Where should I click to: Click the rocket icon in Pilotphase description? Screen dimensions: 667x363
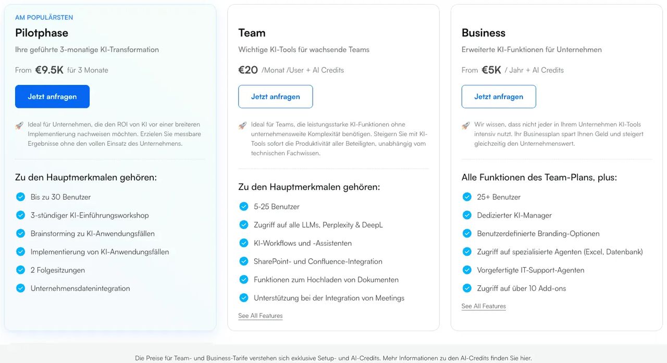[x=19, y=125]
